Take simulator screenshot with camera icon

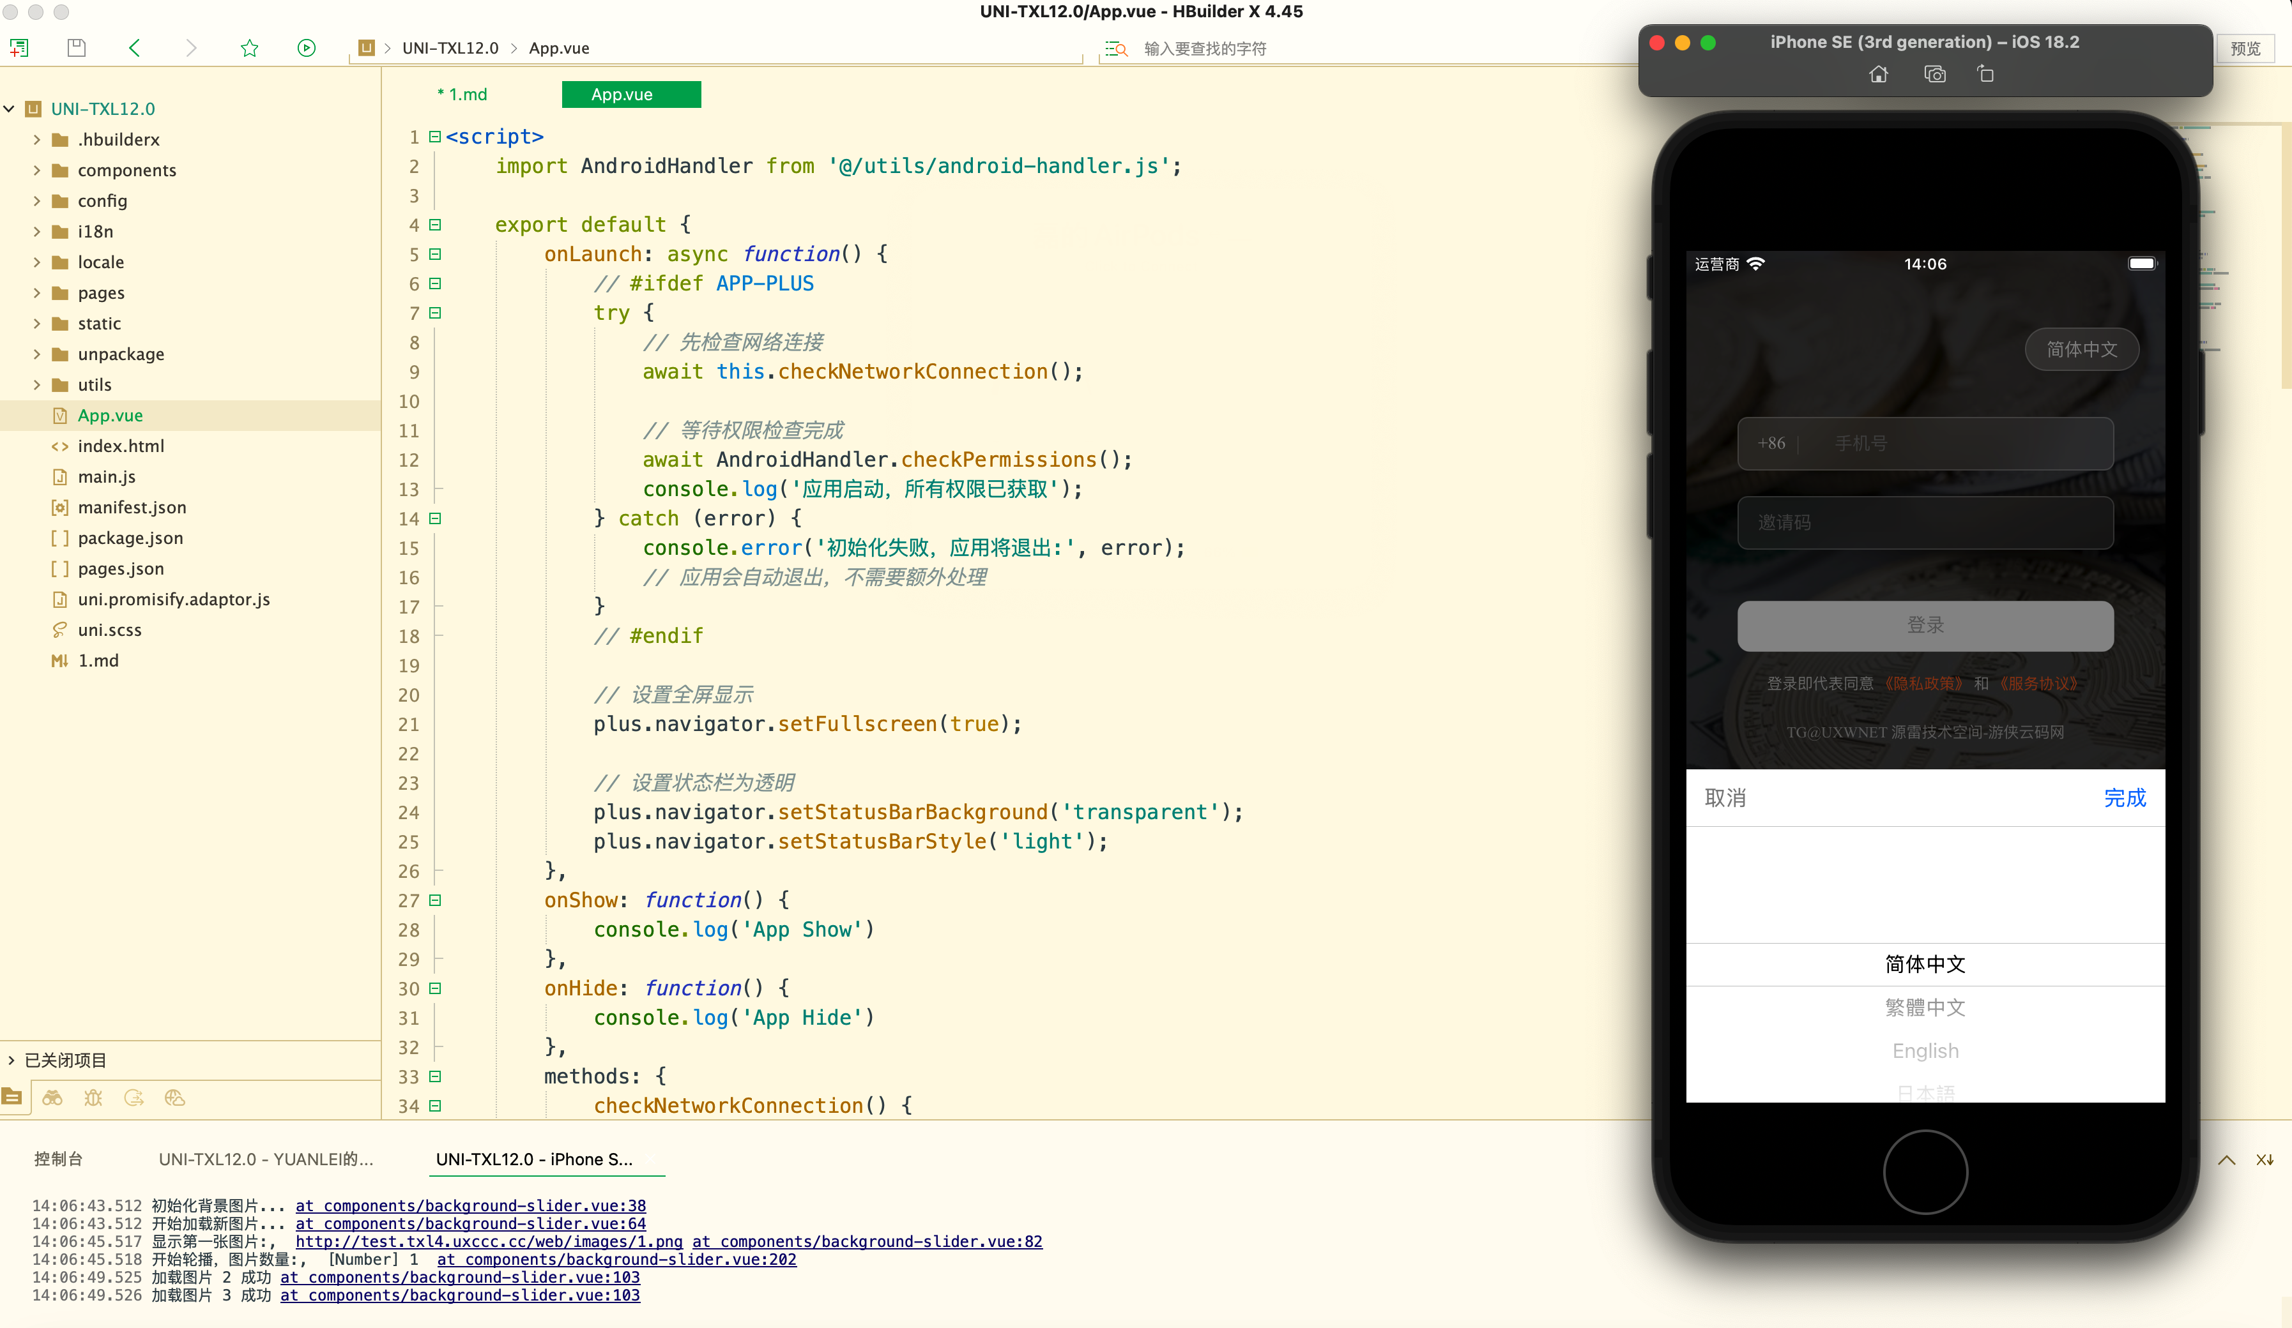point(1934,75)
